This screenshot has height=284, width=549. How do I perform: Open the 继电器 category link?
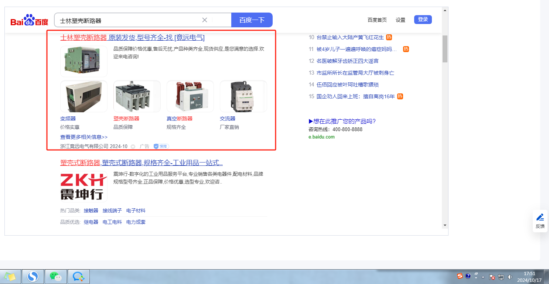[x=91, y=222]
